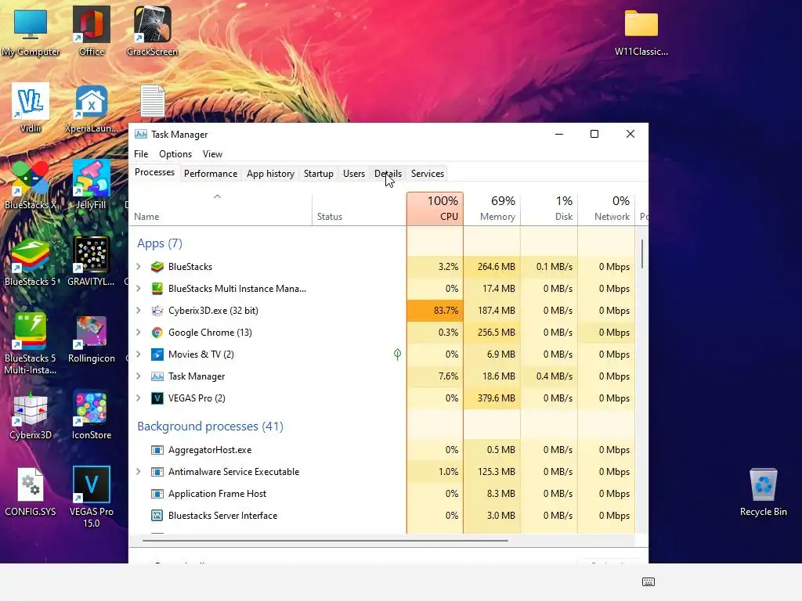The image size is (802, 601).
Task: Select the Office desktop shortcut
Action: coord(92,31)
